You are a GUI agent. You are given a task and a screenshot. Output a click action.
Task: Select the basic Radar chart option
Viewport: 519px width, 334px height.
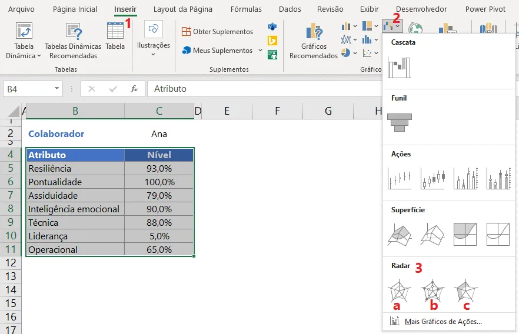399,291
